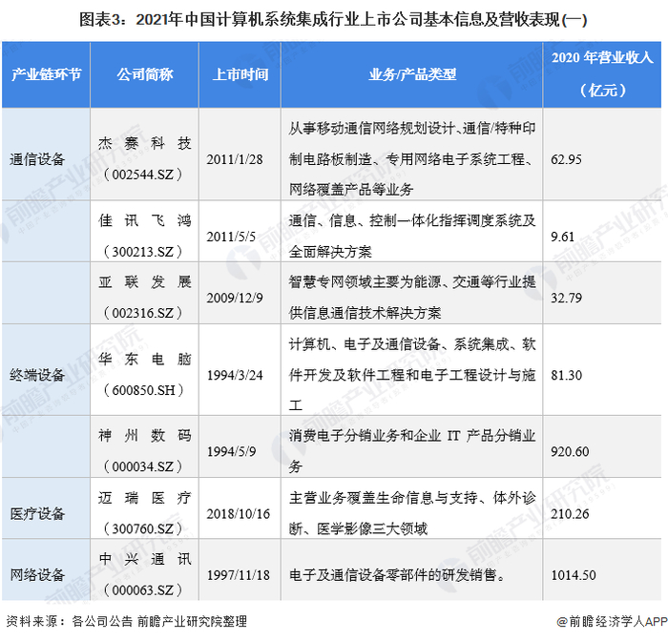668x641 pixels.
Task: Select listing date 2009/12/9
Action: [x=235, y=298]
